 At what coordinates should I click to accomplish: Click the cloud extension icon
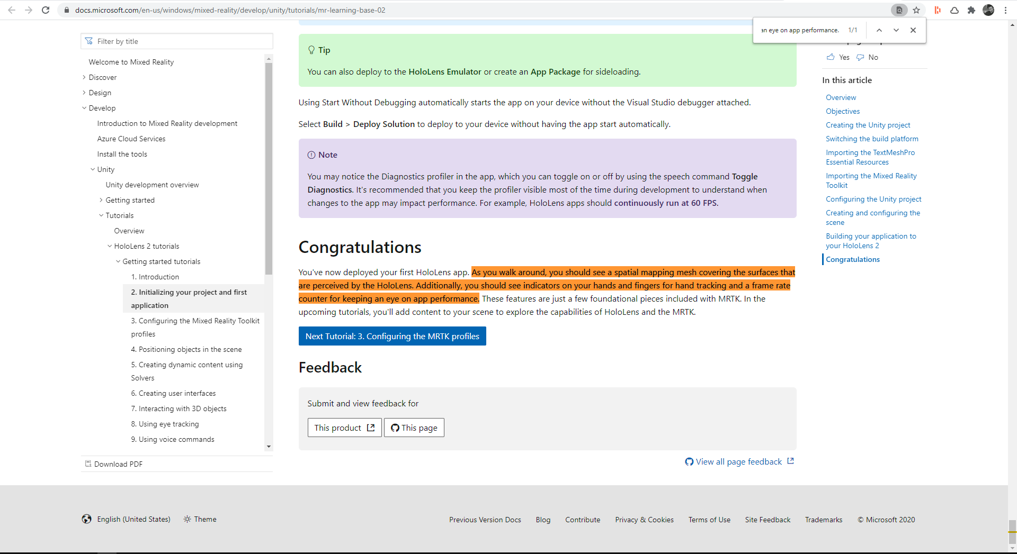click(954, 10)
